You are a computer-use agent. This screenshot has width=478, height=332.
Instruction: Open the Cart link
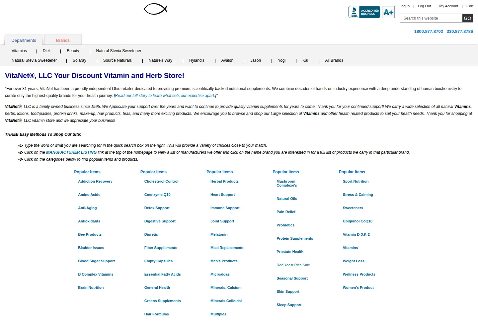point(470,6)
